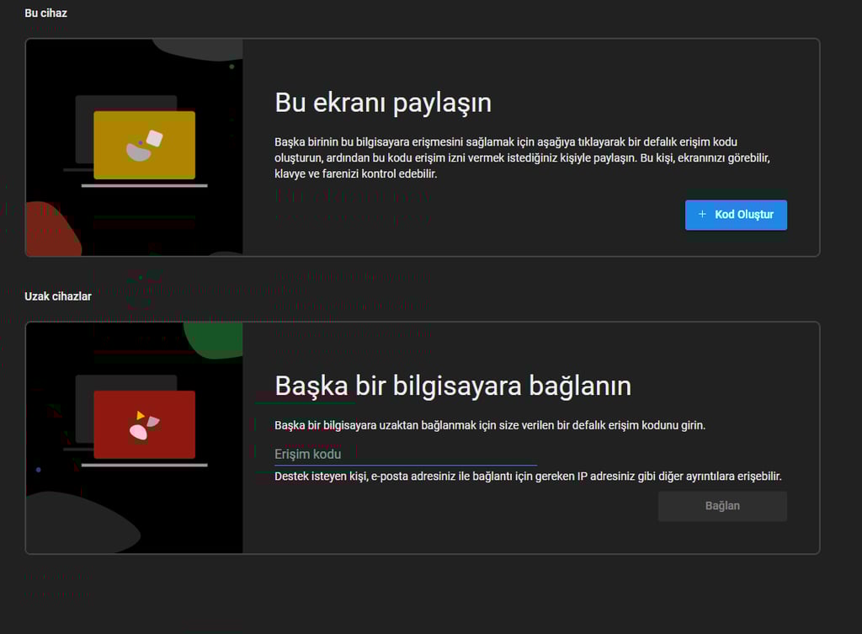The height and width of the screenshot is (634, 862).
Task: Click the red laptop remote-connection illustration
Action: coord(134,438)
